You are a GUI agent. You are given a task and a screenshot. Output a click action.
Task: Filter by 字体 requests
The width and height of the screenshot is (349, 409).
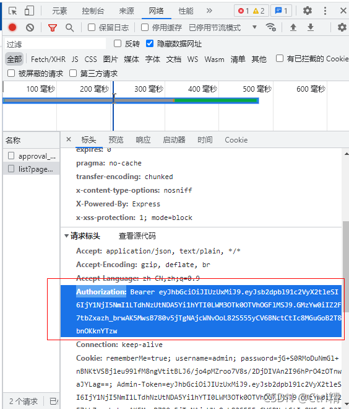coord(153,59)
